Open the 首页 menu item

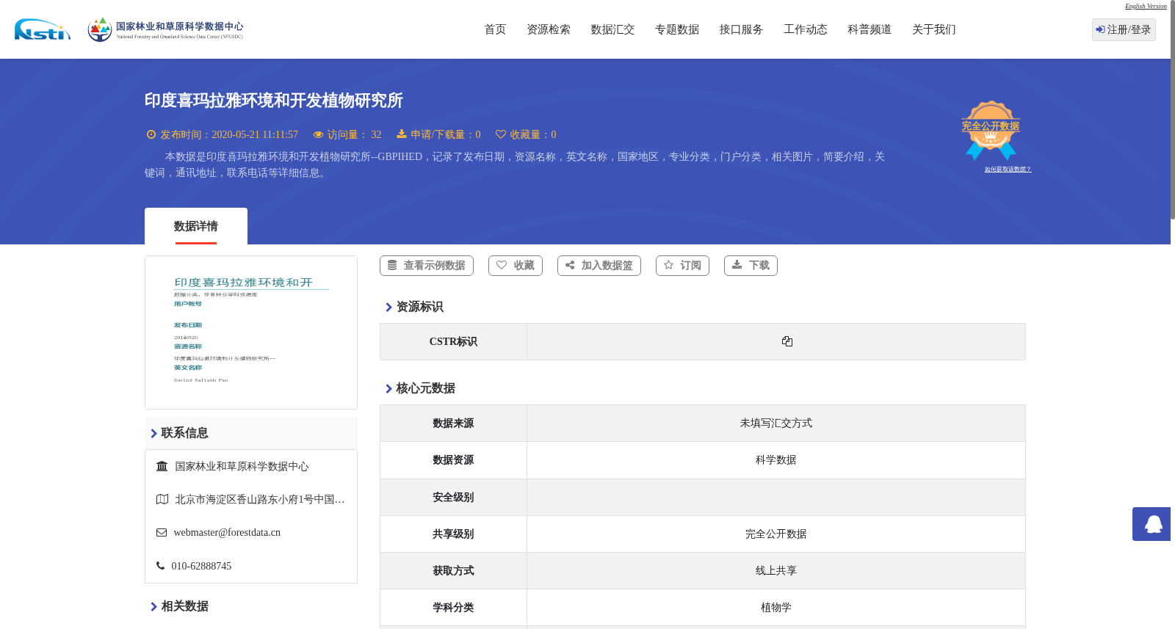[x=495, y=29]
